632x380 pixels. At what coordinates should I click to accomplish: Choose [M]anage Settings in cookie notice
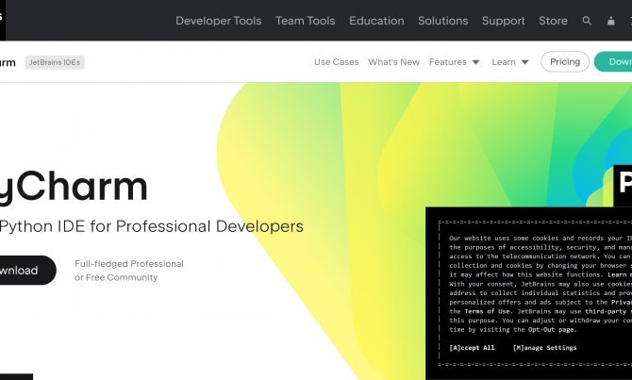click(544, 348)
